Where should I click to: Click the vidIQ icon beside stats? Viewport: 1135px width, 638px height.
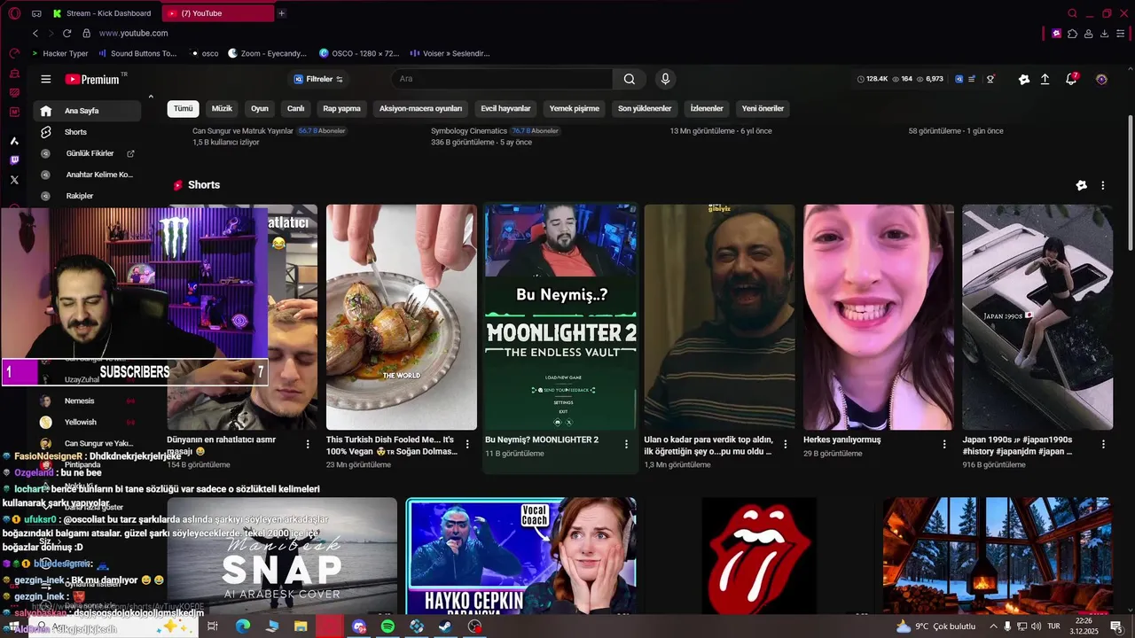pos(959,79)
